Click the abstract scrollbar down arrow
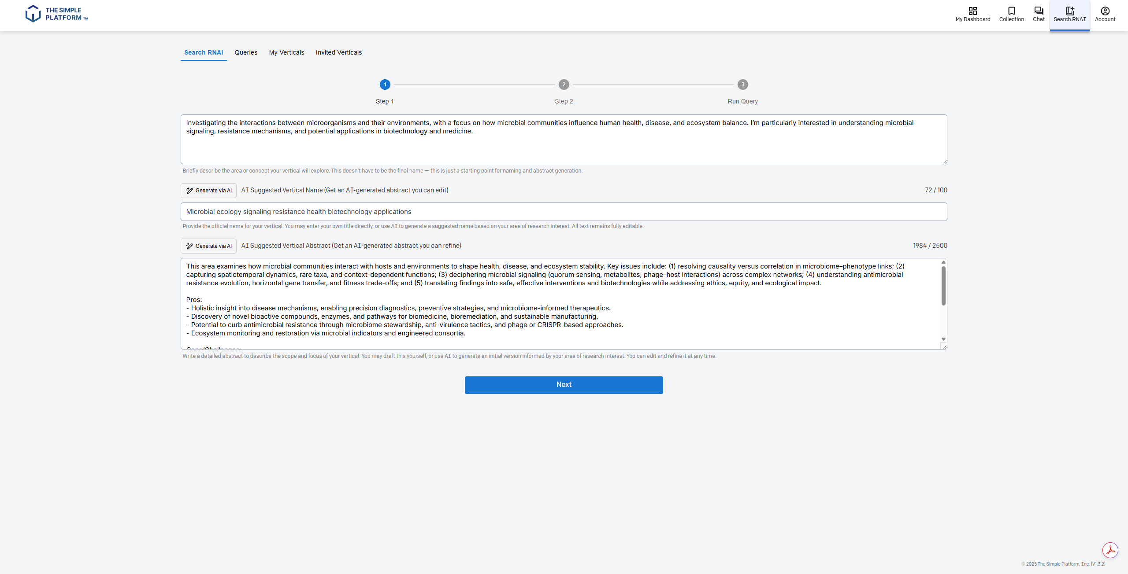 pos(943,339)
